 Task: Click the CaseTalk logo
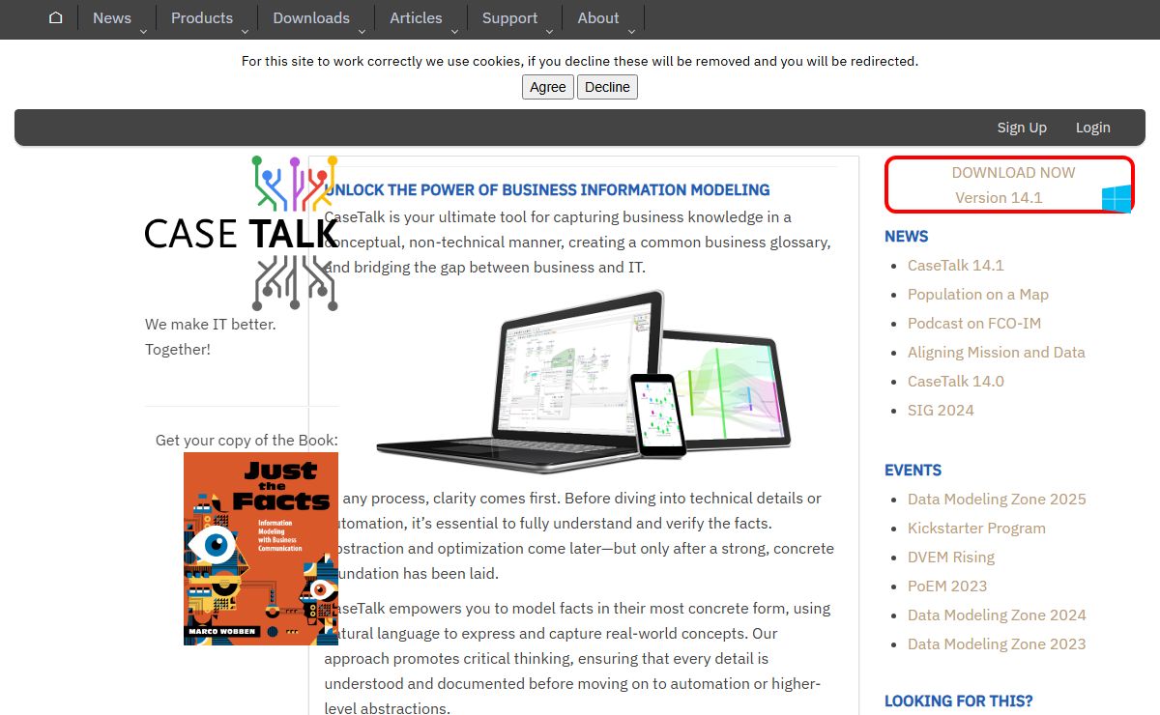(x=242, y=233)
